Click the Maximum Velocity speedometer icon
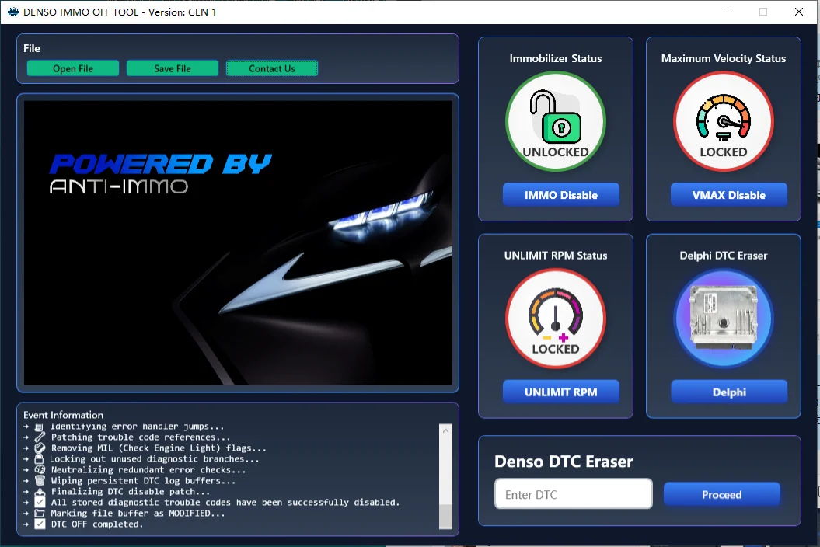Viewport: 820px width, 547px height. [724, 121]
